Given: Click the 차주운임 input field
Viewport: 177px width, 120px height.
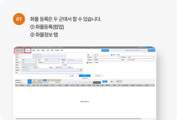Looking at the screenshot, I should (52, 62).
